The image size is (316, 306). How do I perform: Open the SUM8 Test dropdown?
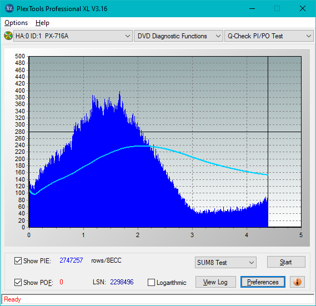(x=225, y=263)
